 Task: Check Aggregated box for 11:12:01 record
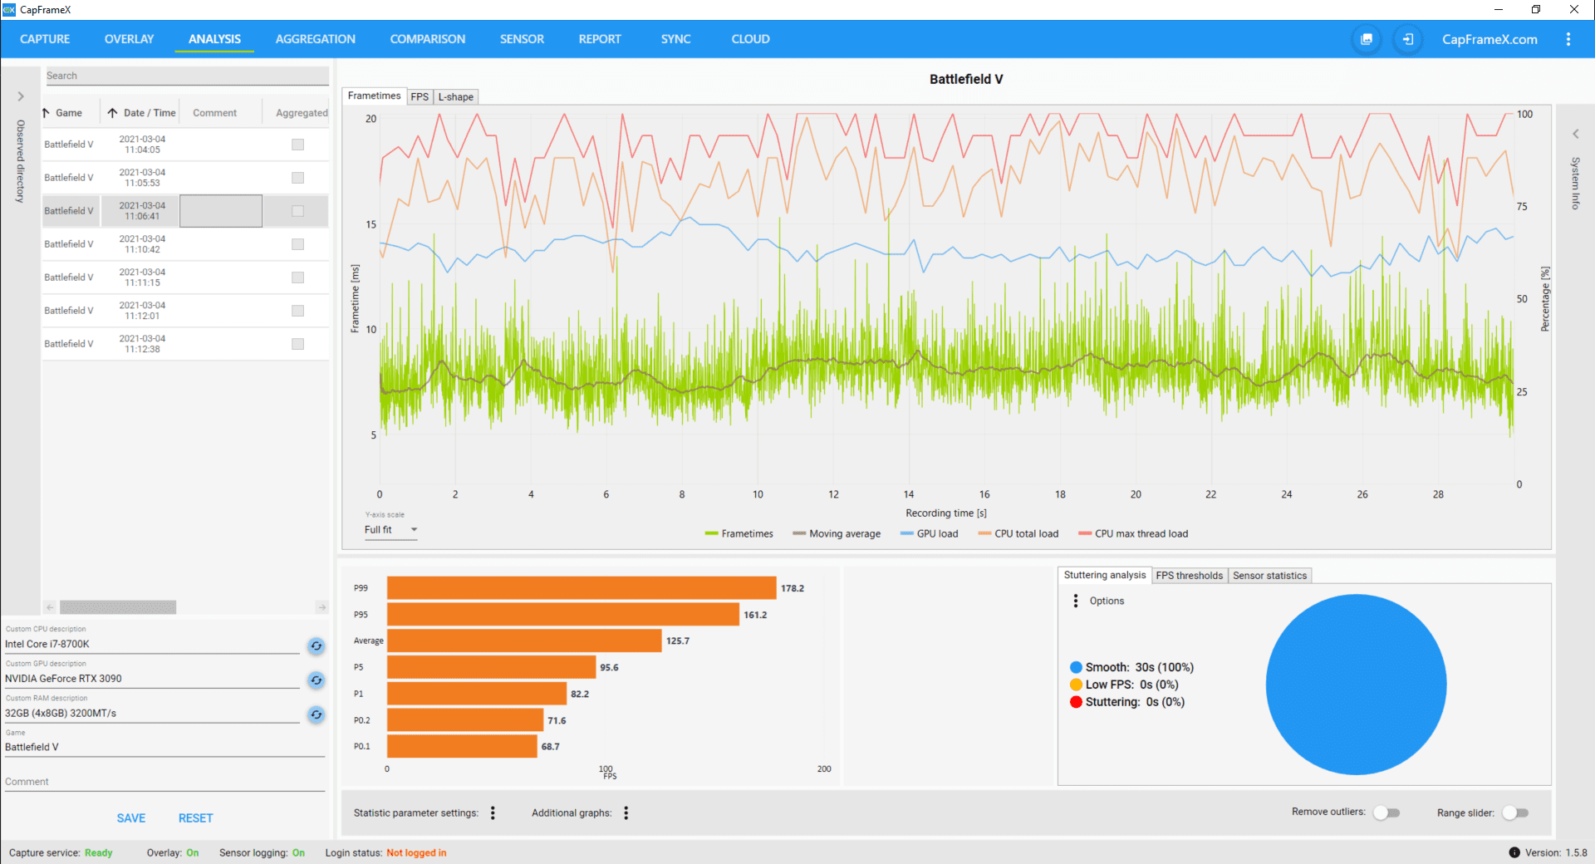[297, 311]
